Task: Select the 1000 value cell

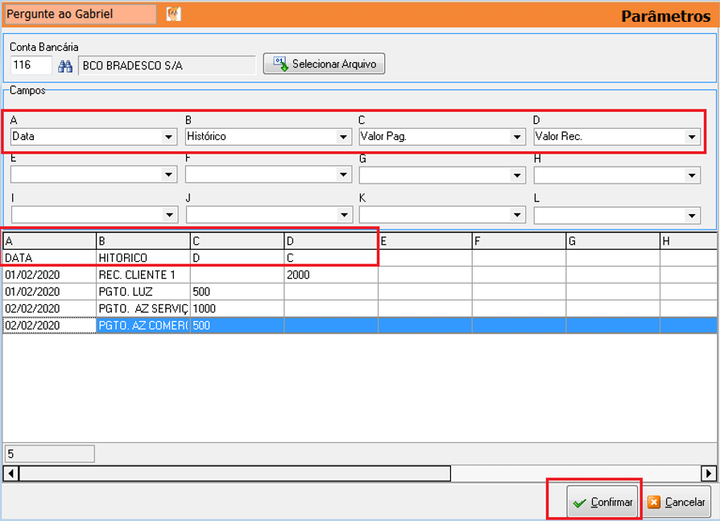Action: point(237,308)
